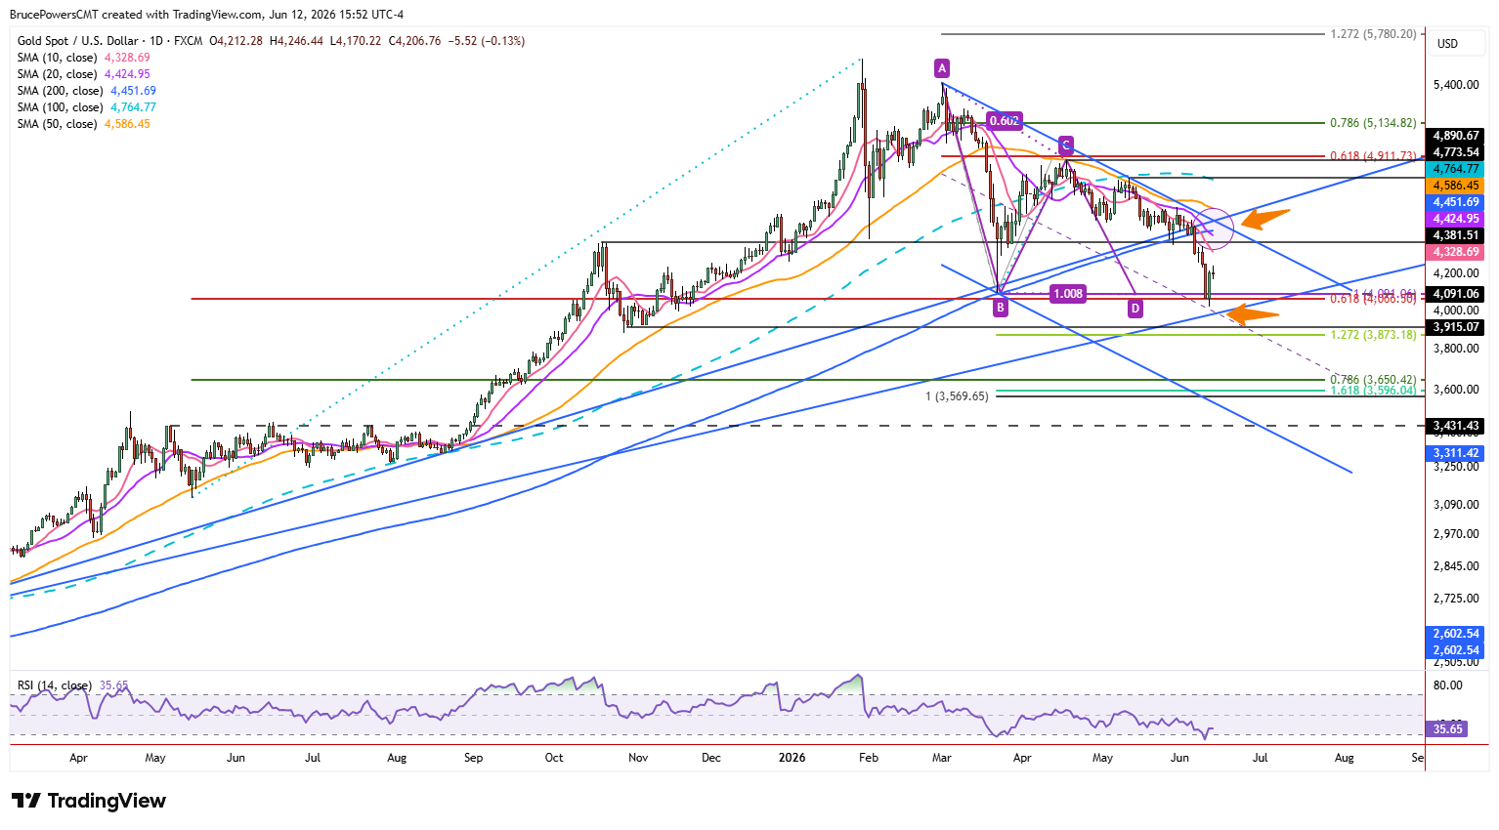Image resolution: width=1499 pixels, height=830 pixels.
Task: Click the Feb label on time axis
Action: pos(869,758)
